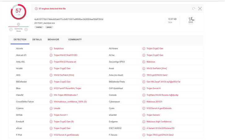Click warning icon in the Cyren row
225x140 pixels.
coord(144,108)
